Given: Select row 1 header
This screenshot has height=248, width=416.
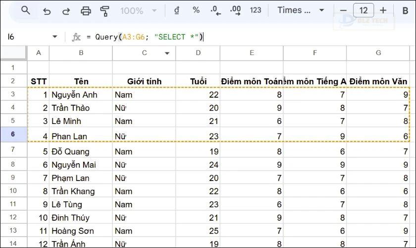Looking at the screenshot, I should (13, 67).
